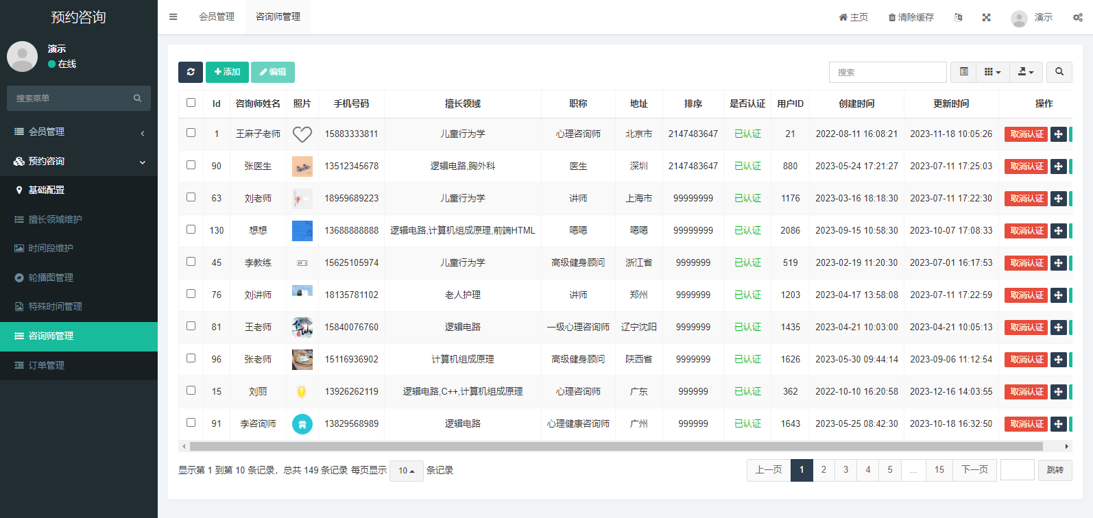Select checkbox for 张医生 row
The height and width of the screenshot is (518, 1093).
[191, 165]
